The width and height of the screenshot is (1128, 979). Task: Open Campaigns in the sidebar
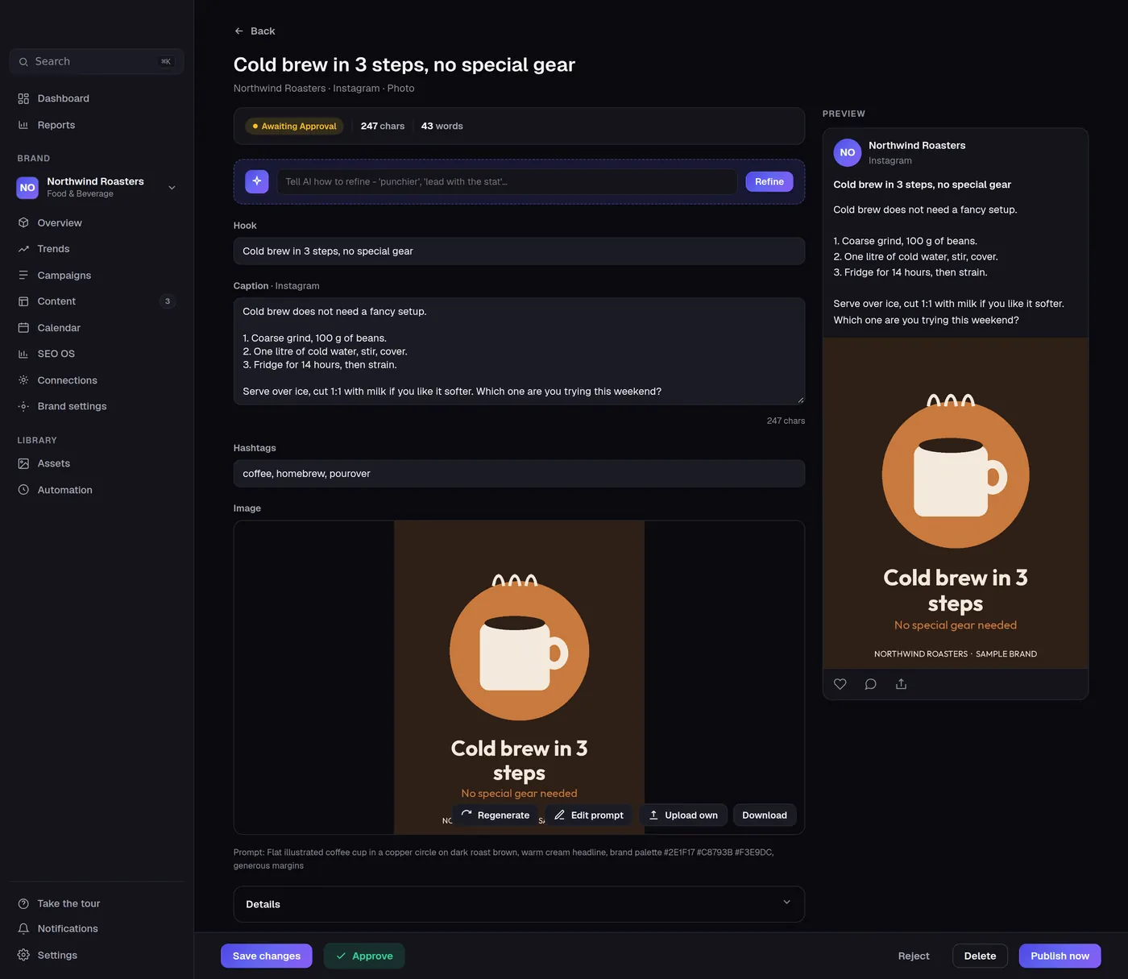point(97,276)
